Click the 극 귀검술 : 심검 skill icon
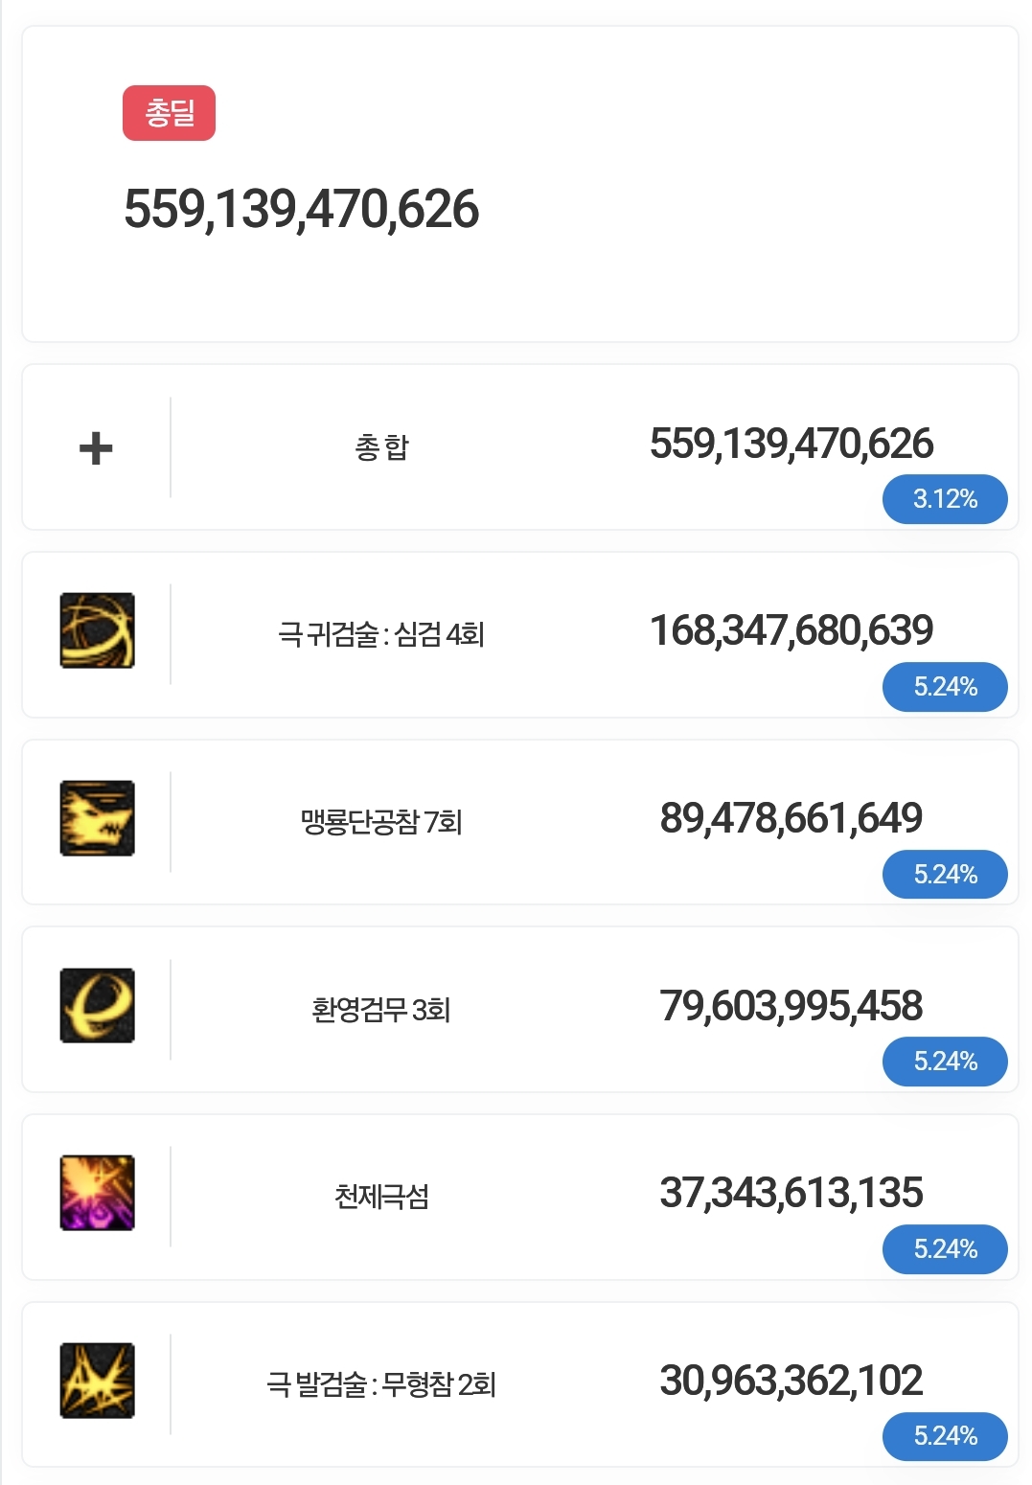The width and height of the screenshot is (1032, 1485). (97, 630)
